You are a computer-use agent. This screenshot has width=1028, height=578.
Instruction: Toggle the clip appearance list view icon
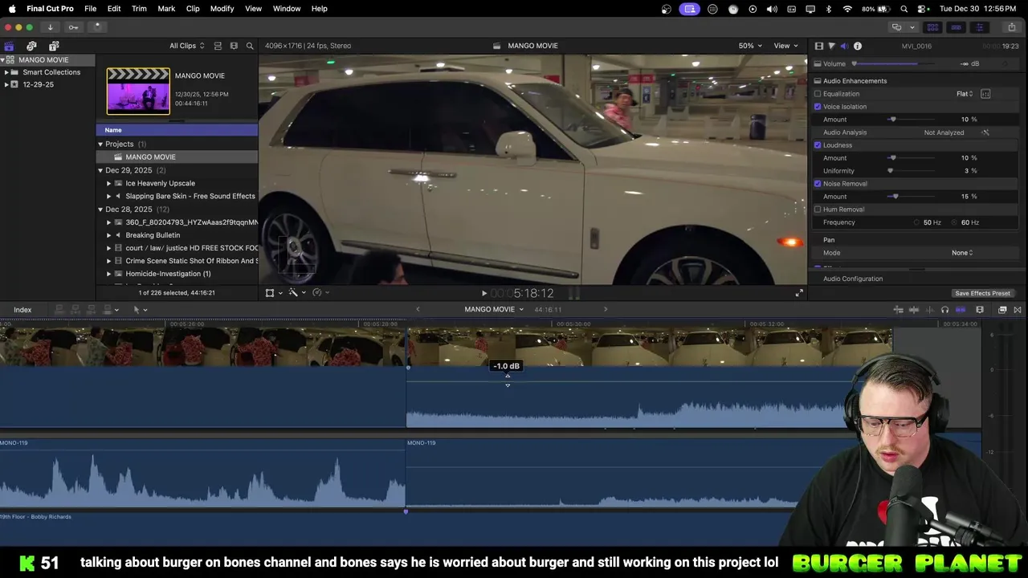218,46
